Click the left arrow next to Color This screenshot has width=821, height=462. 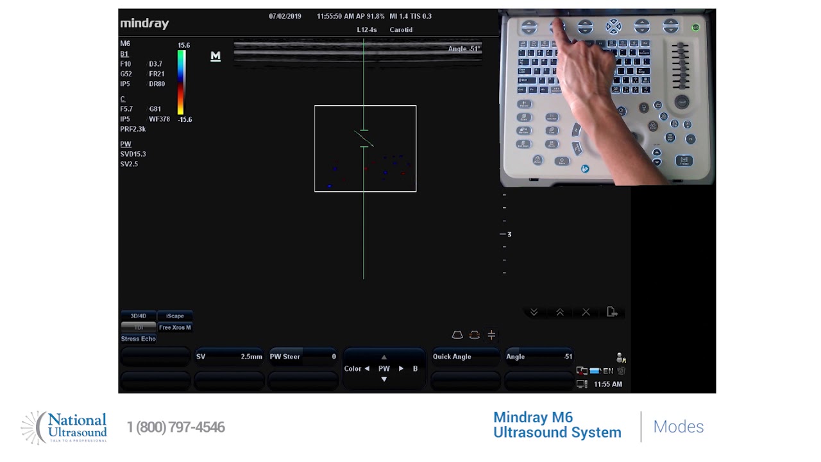pyautogui.click(x=367, y=369)
